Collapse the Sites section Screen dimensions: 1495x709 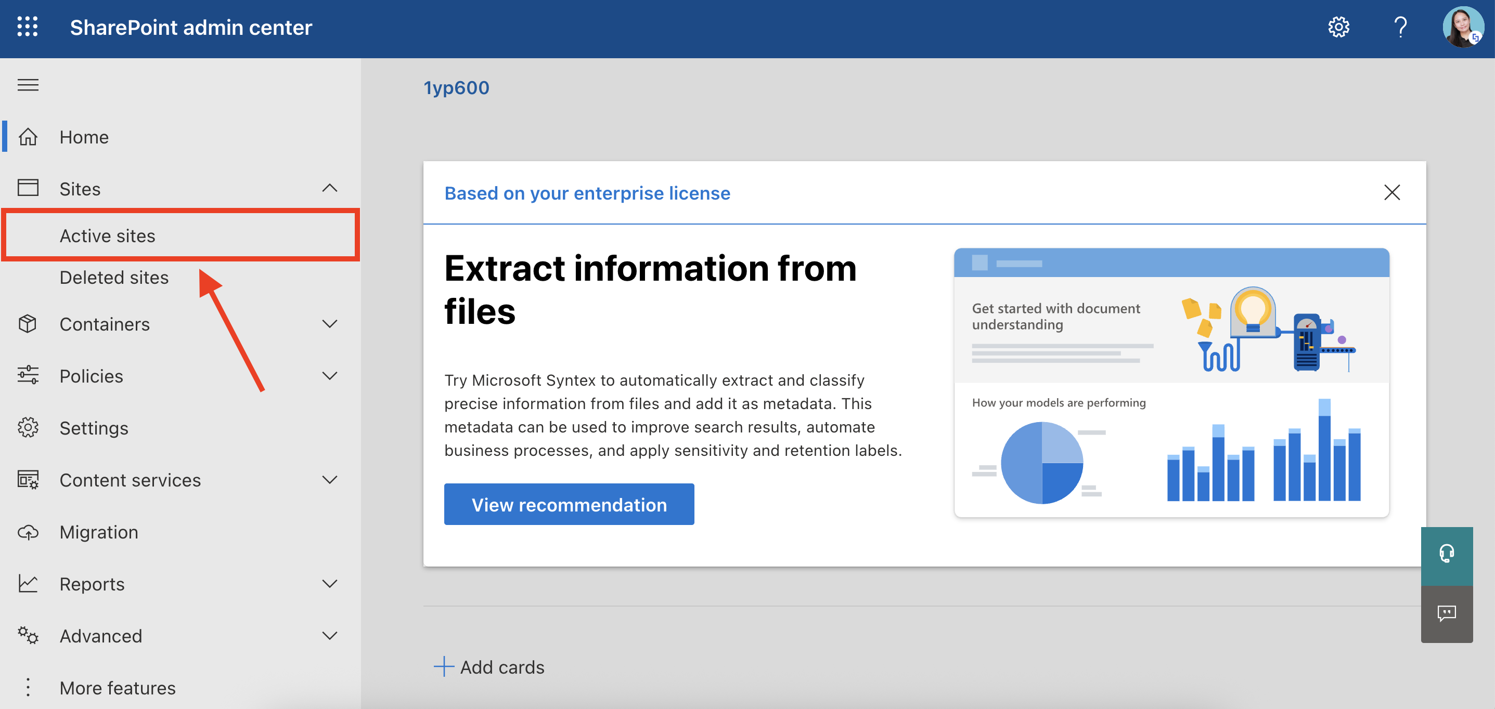(x=330, y=188)
